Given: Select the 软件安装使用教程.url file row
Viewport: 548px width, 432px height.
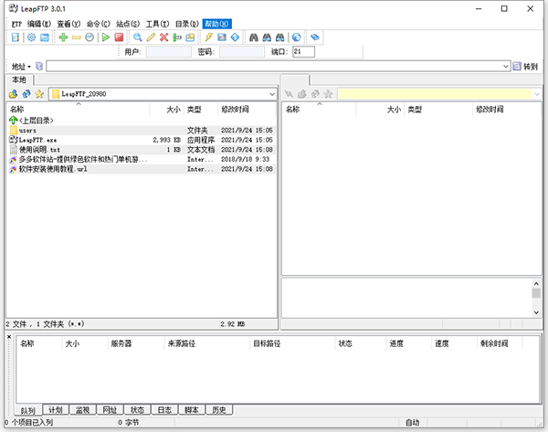Looking at the screenshot, I should tap(142, 169).
